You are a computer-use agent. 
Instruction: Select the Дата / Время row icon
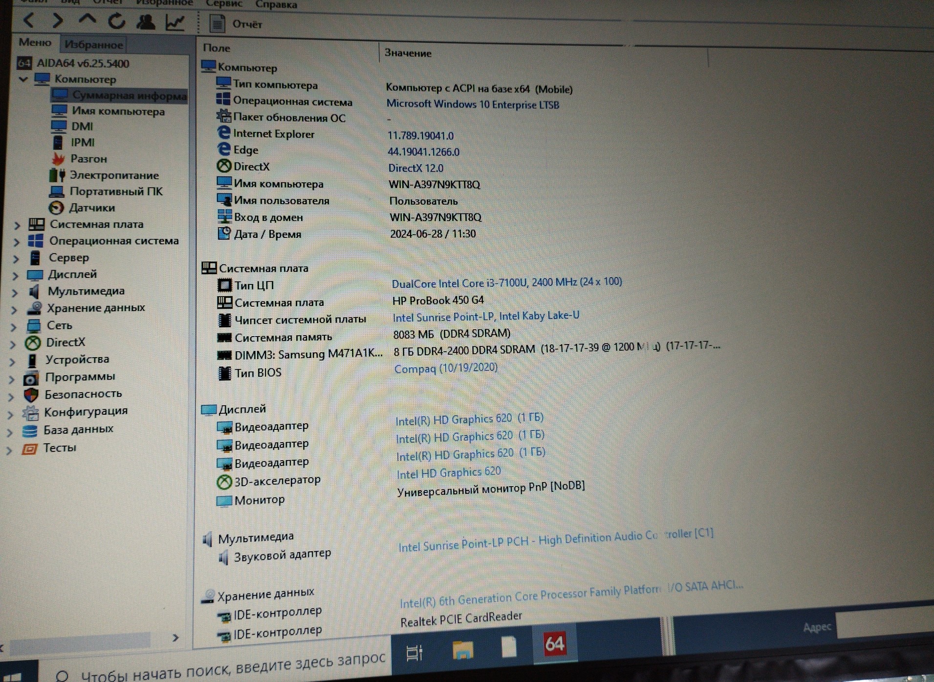[224, 234]
